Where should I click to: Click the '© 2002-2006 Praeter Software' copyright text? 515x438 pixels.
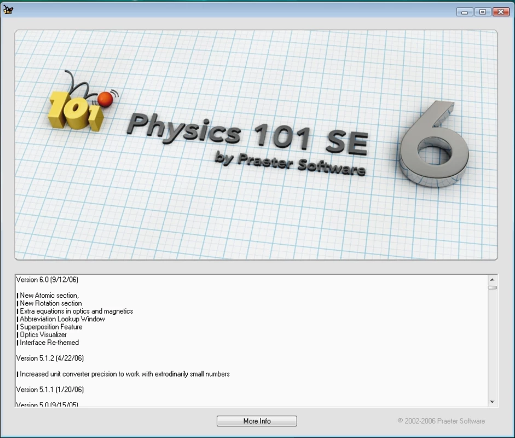(441, 421)
